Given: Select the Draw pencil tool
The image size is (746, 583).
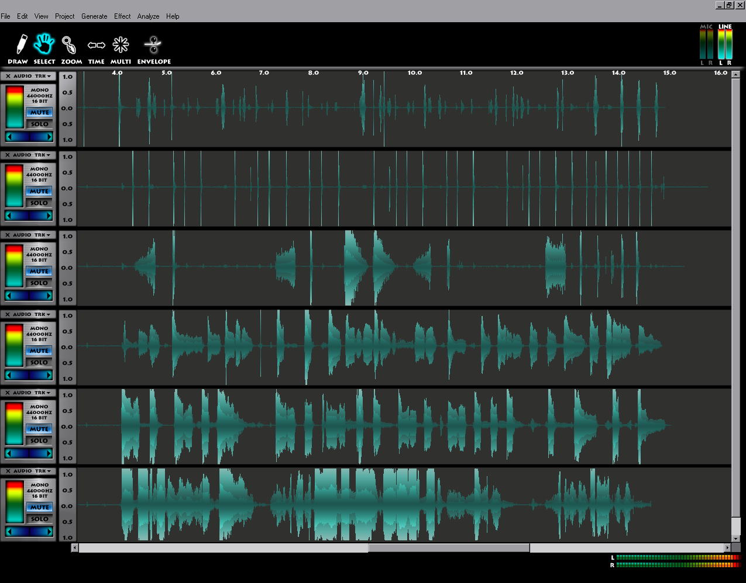Looking at the screenshot, I should click(x=18, y=48).
